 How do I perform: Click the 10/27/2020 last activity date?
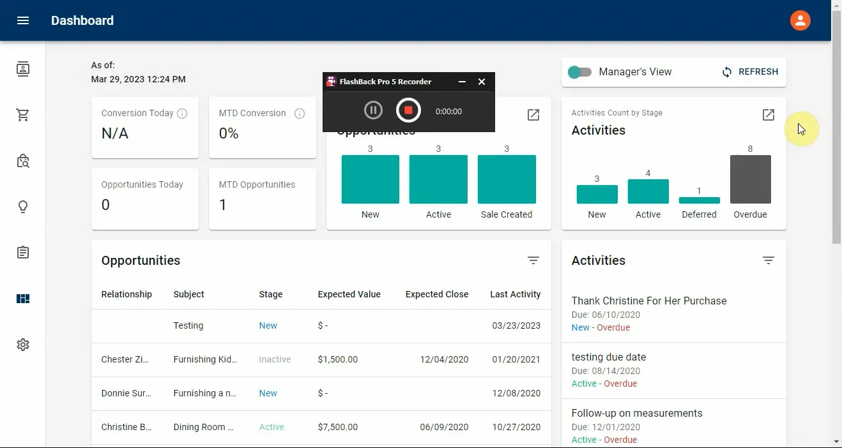point(516,427)
